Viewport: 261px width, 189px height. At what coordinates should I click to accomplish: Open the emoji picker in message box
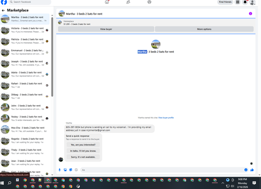pyautogui.click(x=246, y=170)
